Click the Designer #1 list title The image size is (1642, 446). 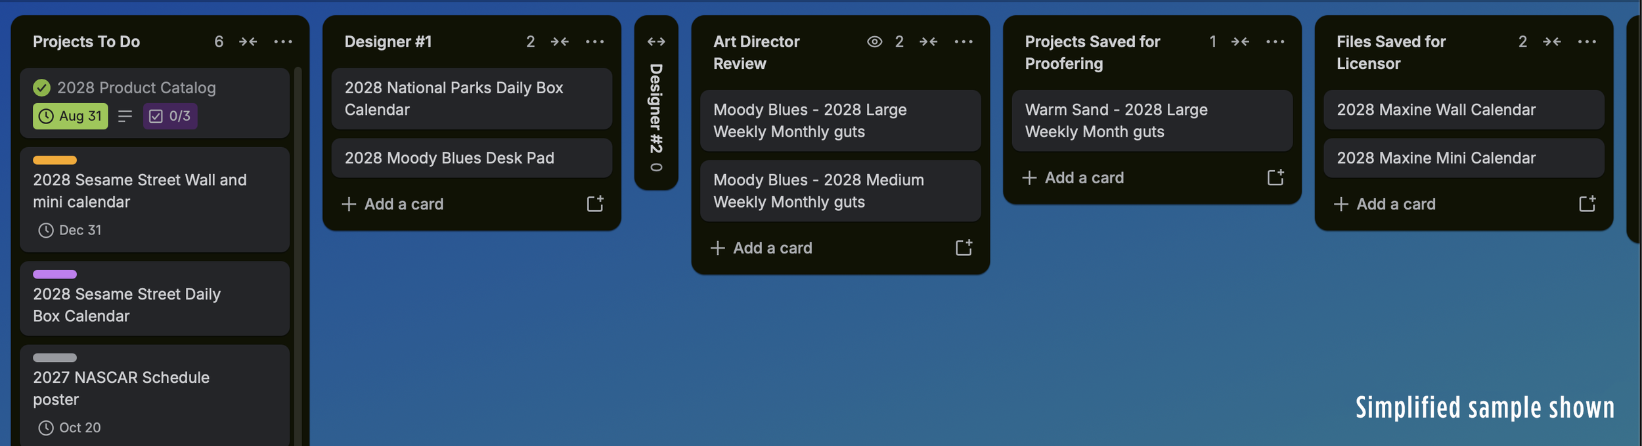pos(388,41)
